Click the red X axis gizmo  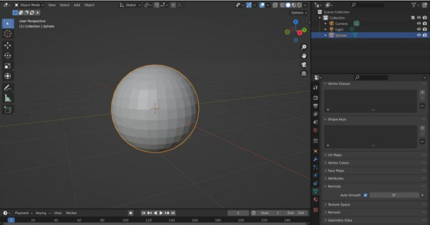[300, 33]
